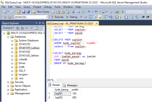
Task: Decrease indent of selected lines
Action: click(143, 17)
